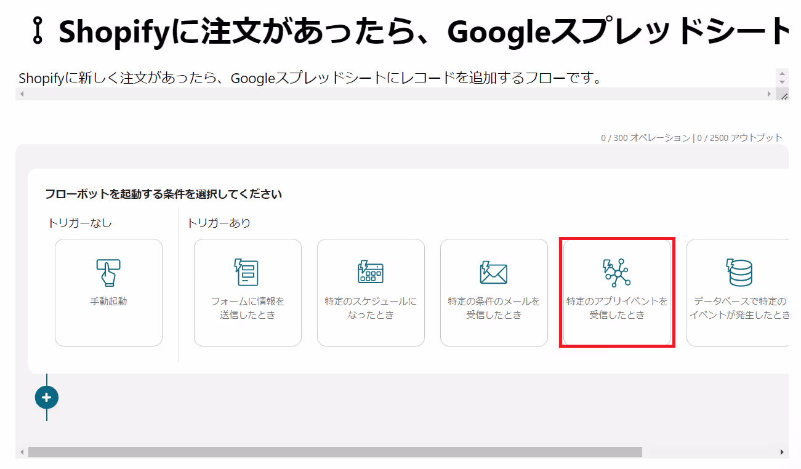The height and width of the screenshot is (469, 801).
Task: Select the app event network icon
Action: 617,273
